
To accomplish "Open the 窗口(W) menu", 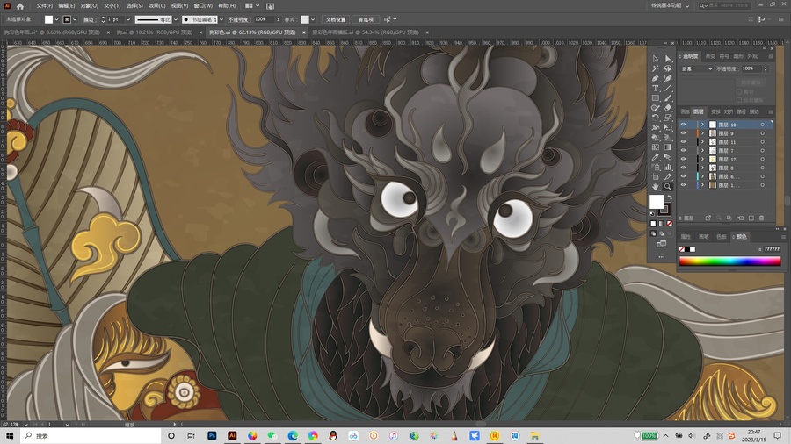I will 203,6.
